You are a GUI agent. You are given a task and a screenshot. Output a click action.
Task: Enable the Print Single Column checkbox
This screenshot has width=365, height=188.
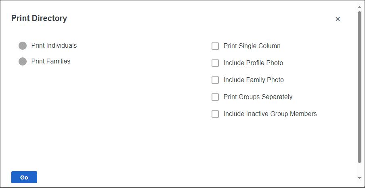(215, 46)
